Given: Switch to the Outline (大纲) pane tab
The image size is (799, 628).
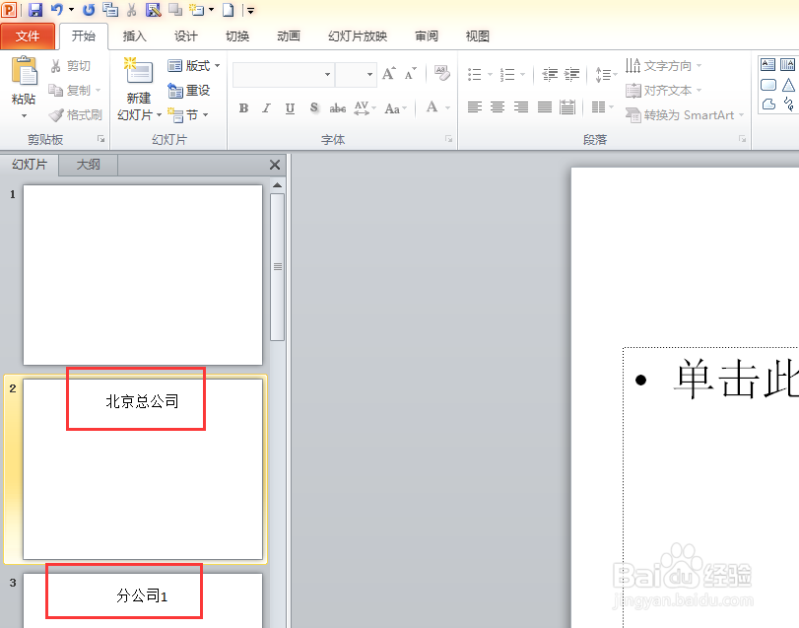Looking at the screenshot, I should pyautogui.click(x=88, y=165).
